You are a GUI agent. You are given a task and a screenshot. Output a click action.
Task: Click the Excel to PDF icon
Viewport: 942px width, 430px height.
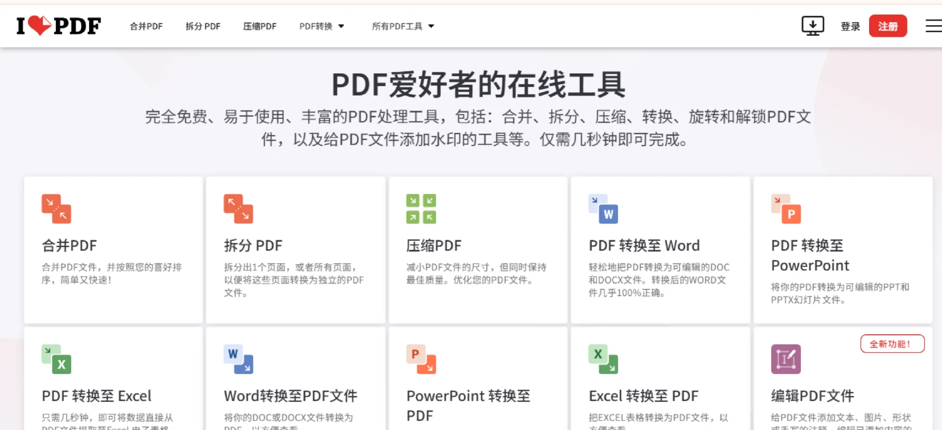tap(603, 359)
